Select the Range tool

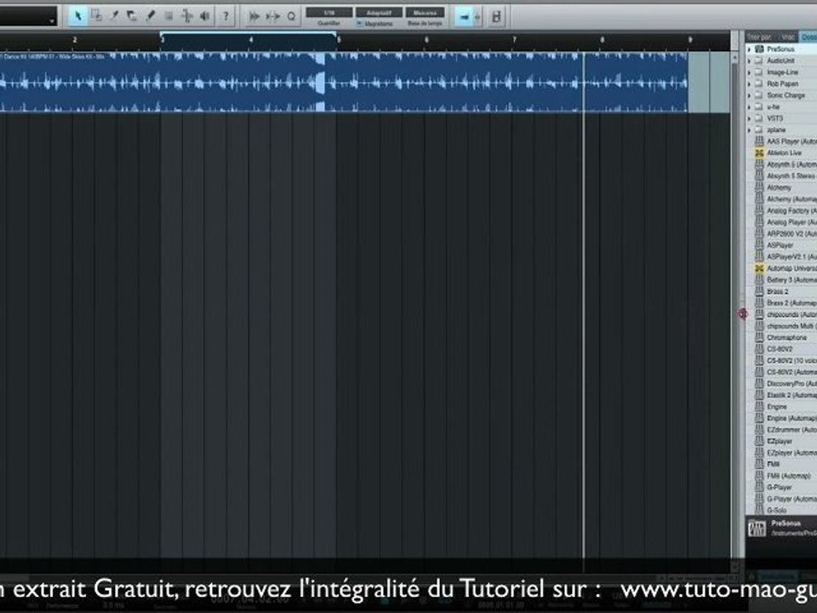click(x=96, y=16)
